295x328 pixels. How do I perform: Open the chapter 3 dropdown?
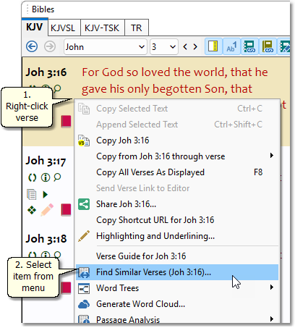(164, 47)
